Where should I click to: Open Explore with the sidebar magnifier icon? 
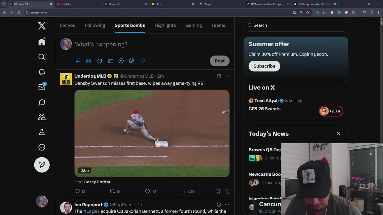click(42, 57)
